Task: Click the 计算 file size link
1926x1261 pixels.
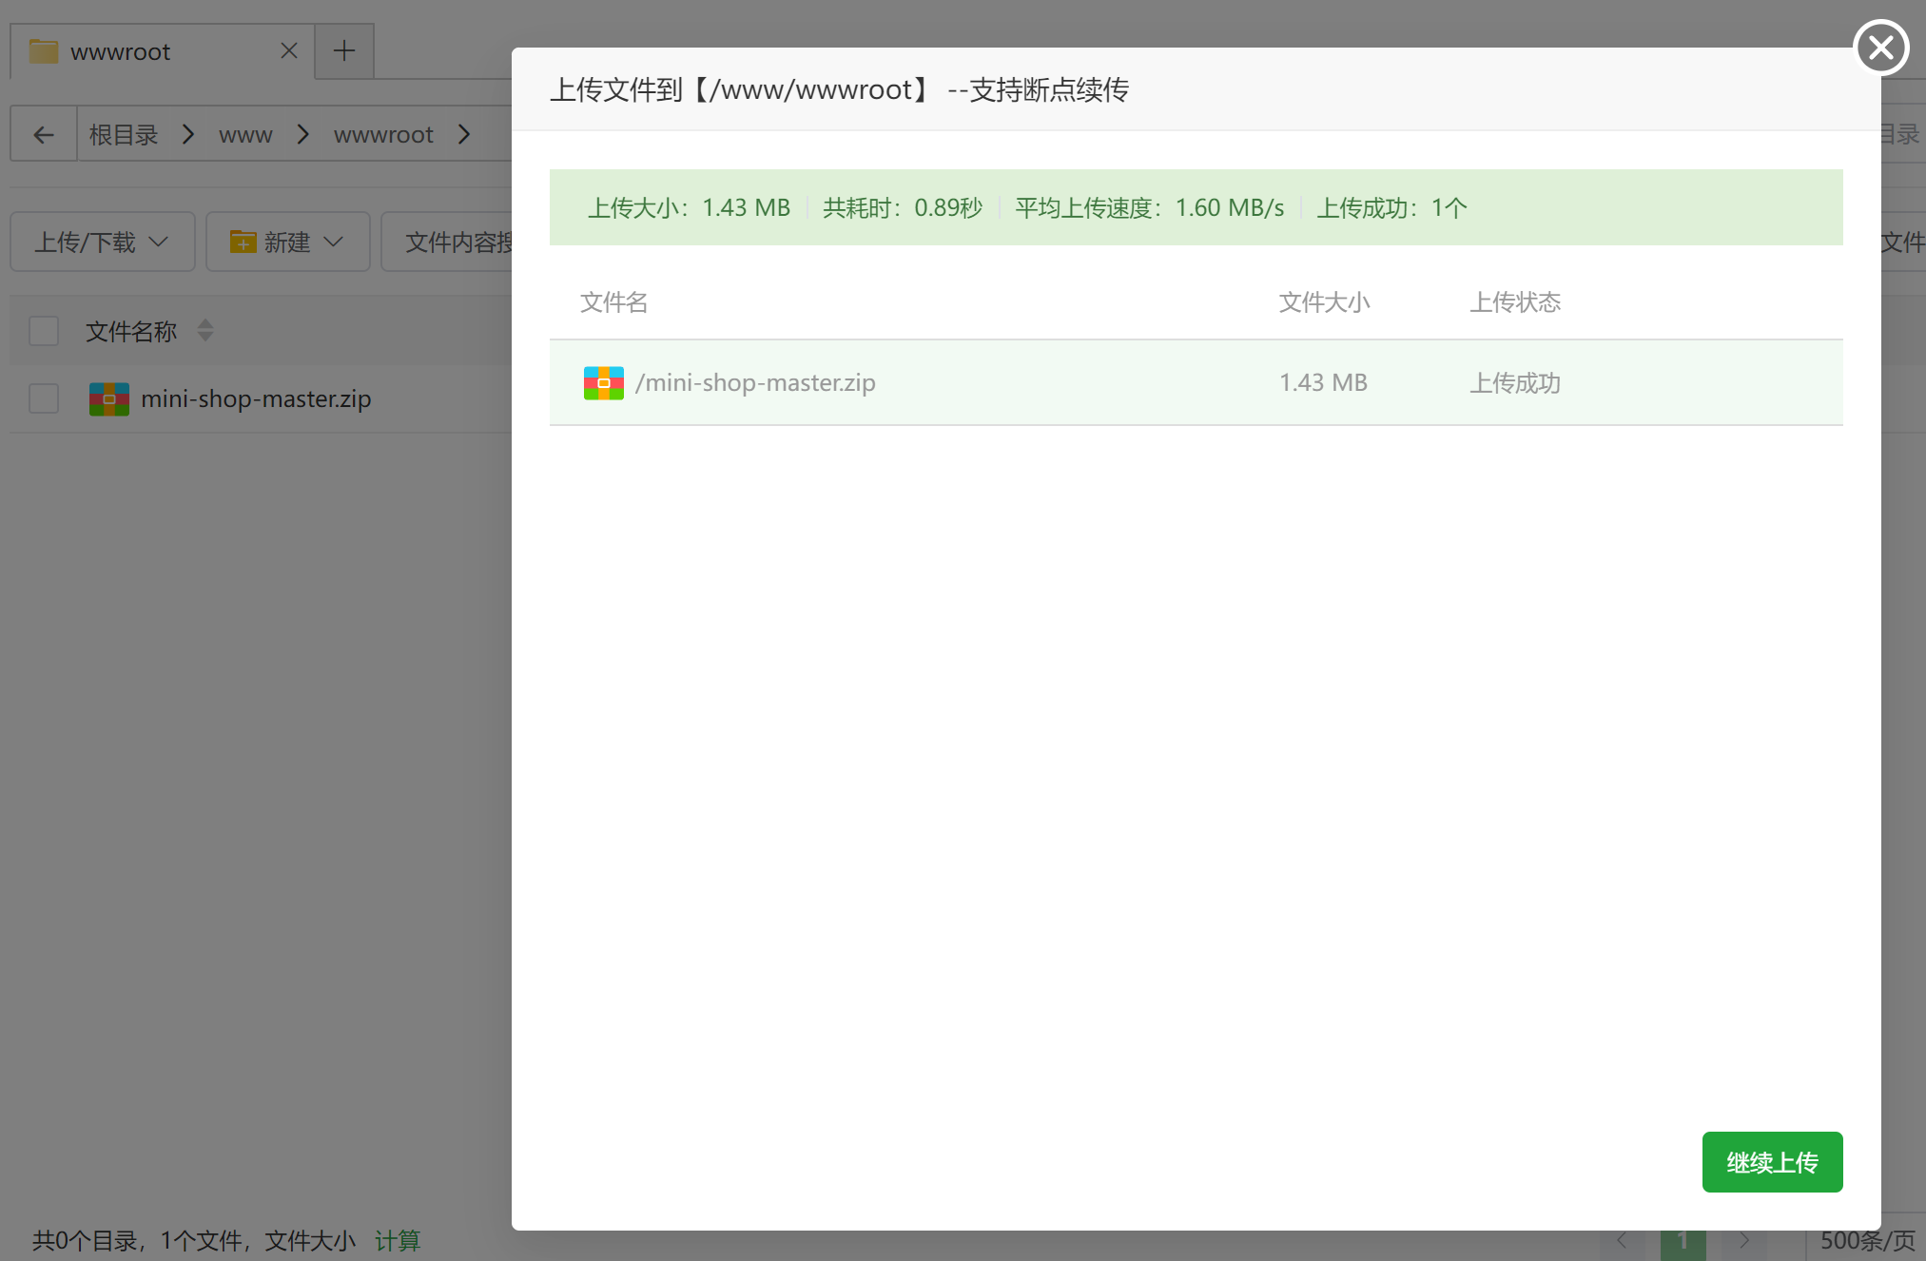Action: (397, 1240)
